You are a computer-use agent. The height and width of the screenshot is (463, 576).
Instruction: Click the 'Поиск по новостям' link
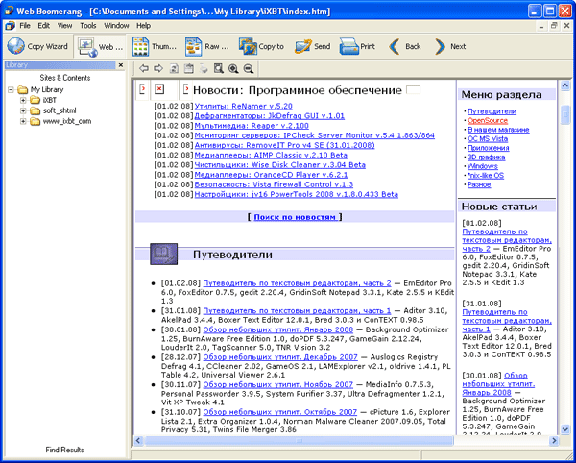294,219
